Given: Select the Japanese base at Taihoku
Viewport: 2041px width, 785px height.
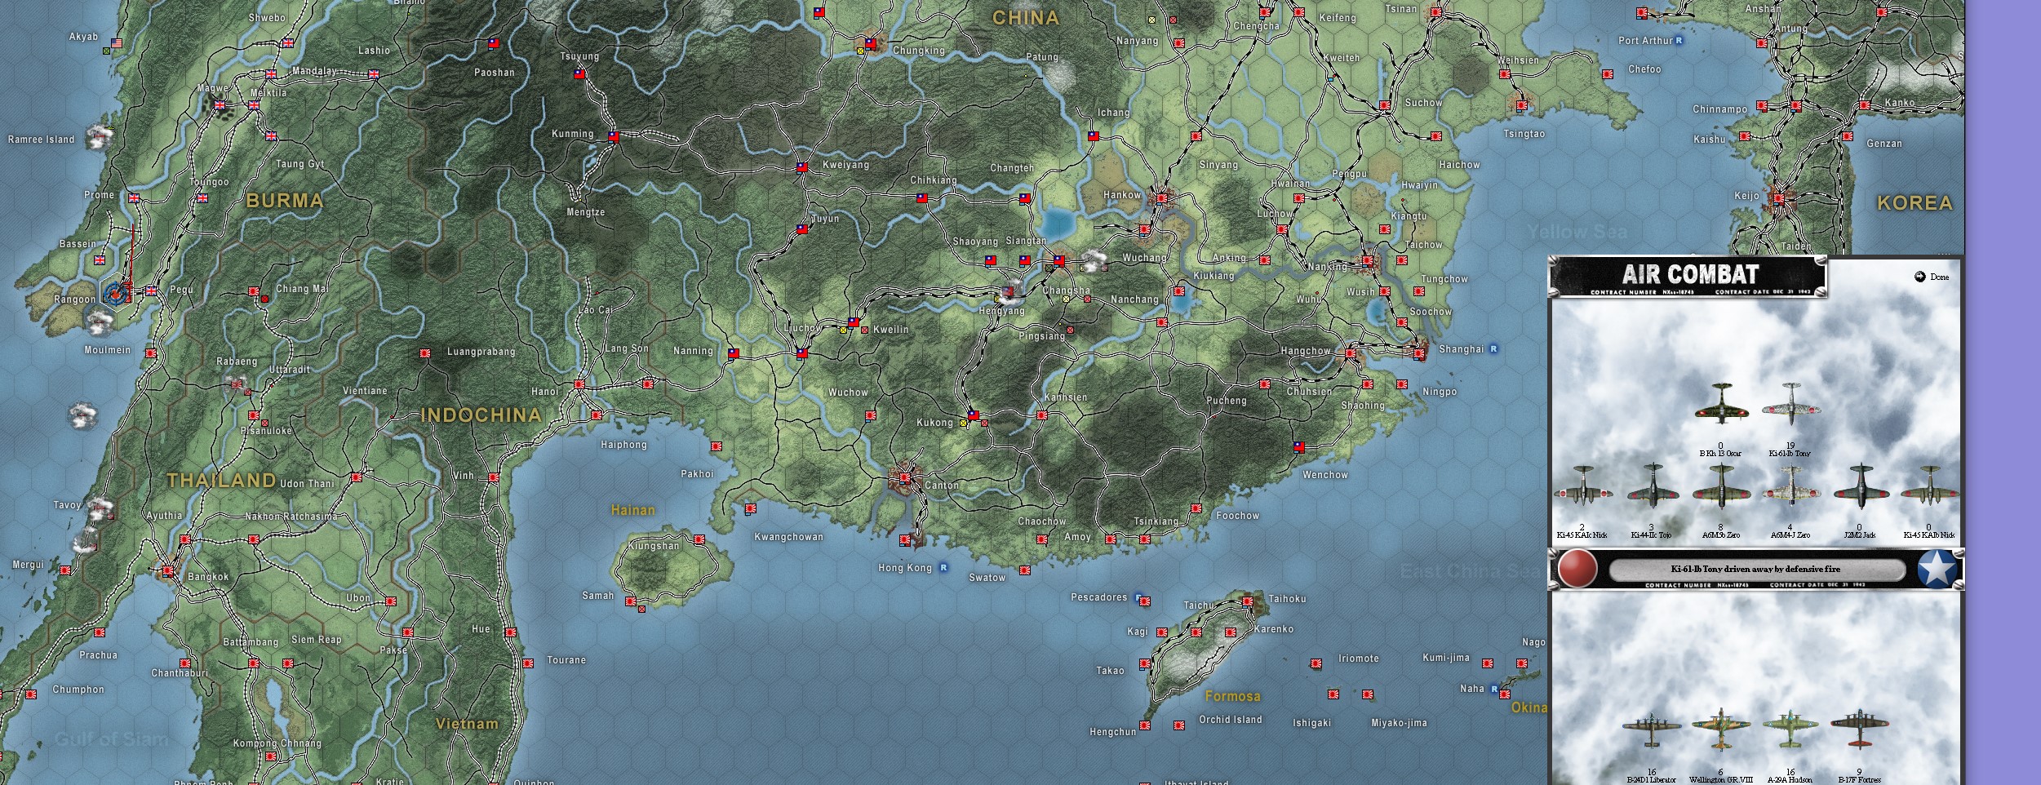Looking at the screenshot, I should [1248, 601].
